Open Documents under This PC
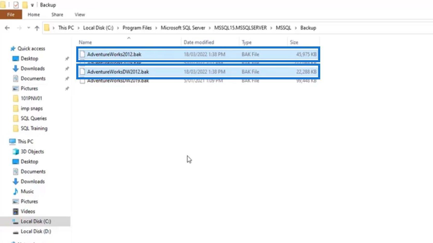Screen dimensions: 433x243 click(33, 171)
